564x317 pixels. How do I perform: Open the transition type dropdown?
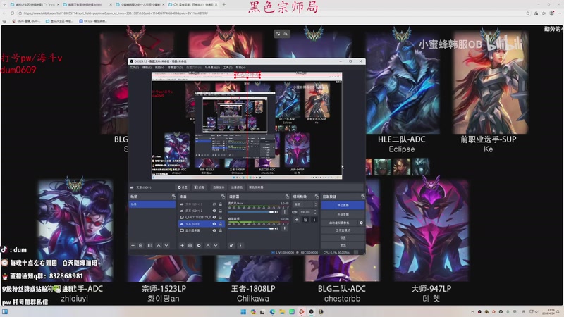[x=305, y=204]
